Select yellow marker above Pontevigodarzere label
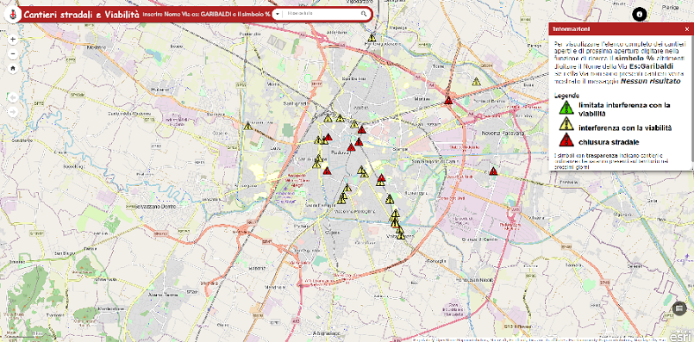 (372, 38)
